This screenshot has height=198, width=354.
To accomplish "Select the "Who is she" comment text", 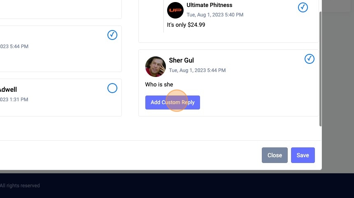I will [x=159, y=84].
